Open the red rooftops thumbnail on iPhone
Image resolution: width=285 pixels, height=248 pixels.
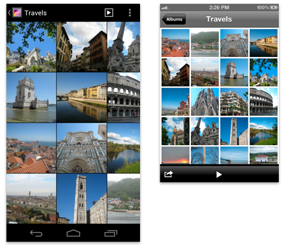(175, 43)
